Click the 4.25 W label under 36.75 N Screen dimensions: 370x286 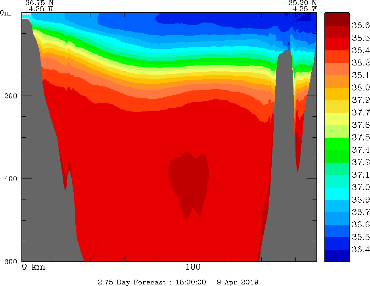41,9
